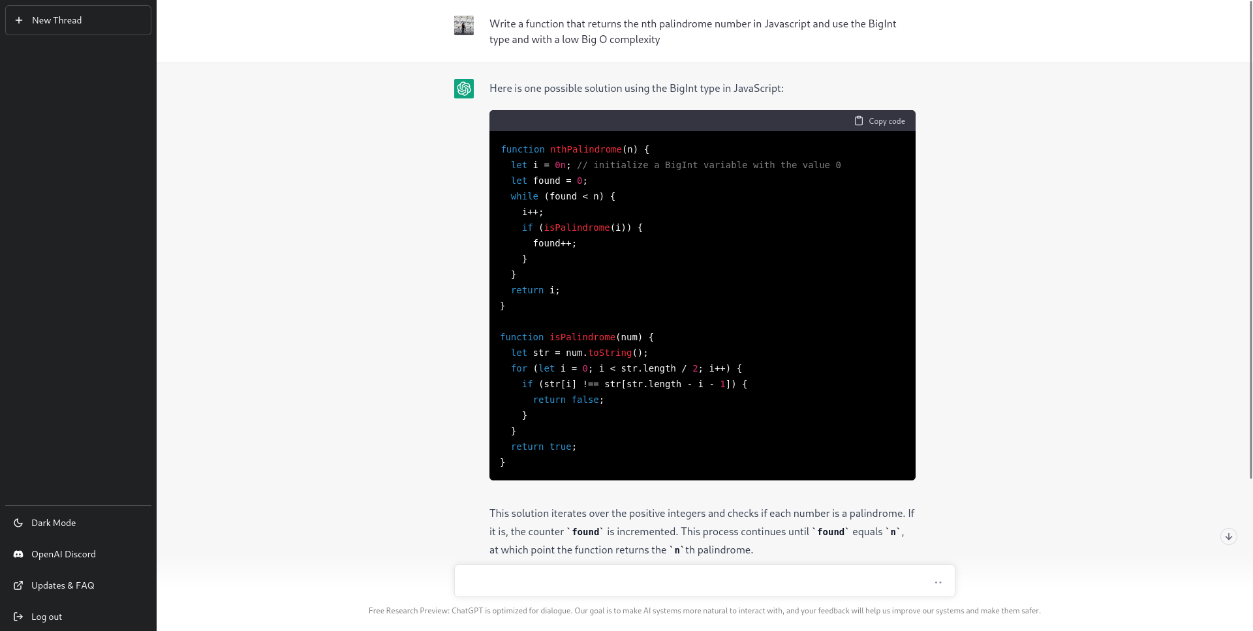Click the external-link icon beside Updates & FAQ
This screenshot has height=631, width=1253.
[x=18, y=585]
